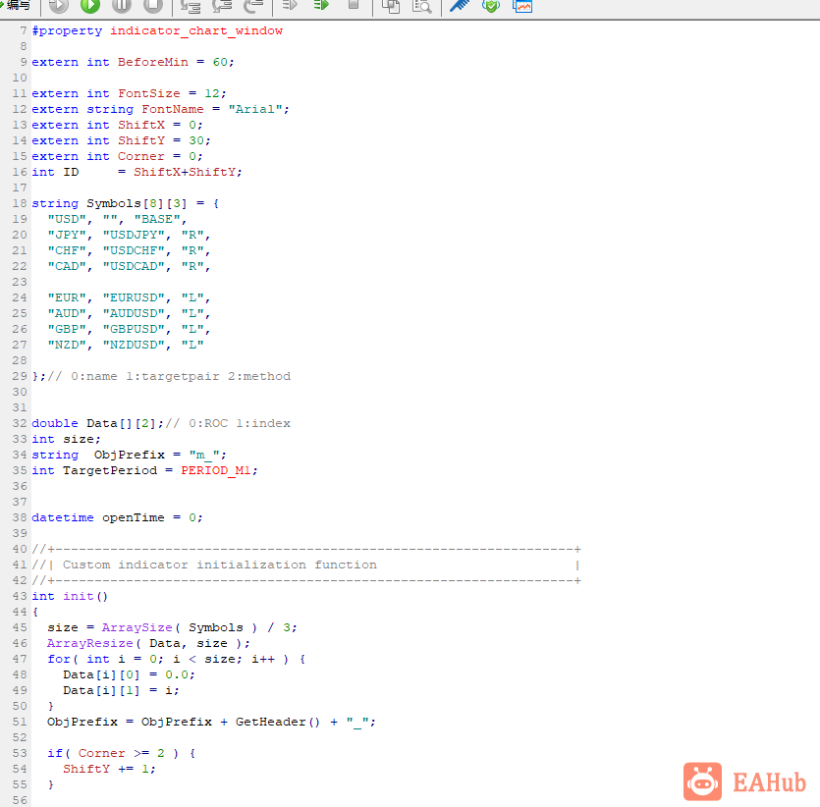Click line number 43 in the gutter
The height and width of the screenshot is (807, 820).
[x=20, y=596]
